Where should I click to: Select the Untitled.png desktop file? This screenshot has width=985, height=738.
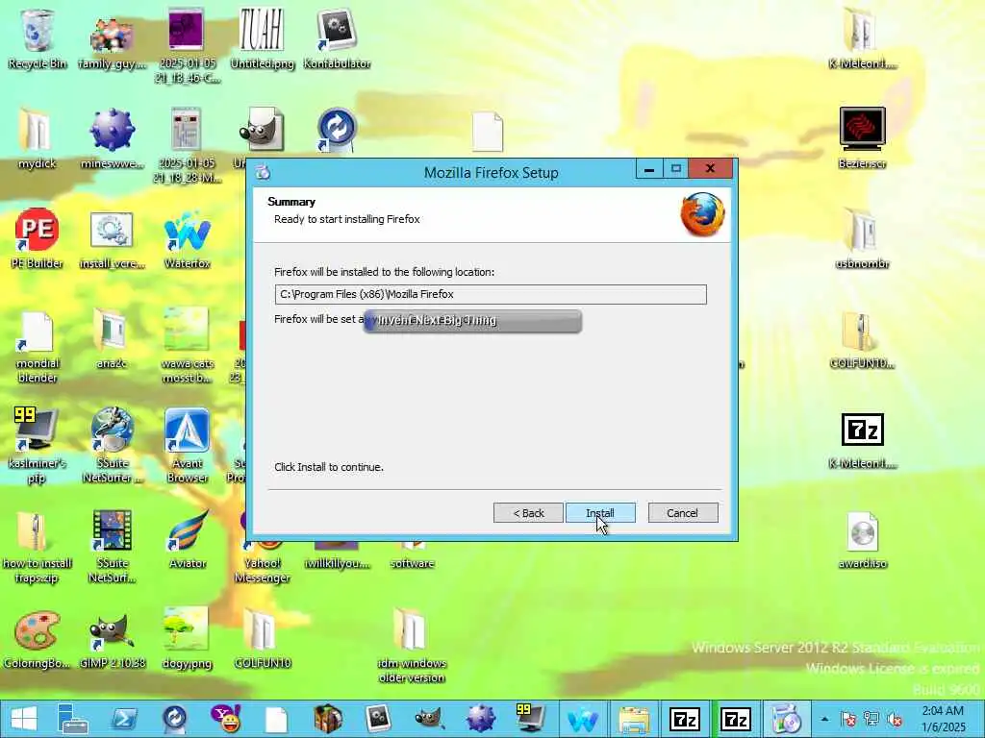coord(262,38)
